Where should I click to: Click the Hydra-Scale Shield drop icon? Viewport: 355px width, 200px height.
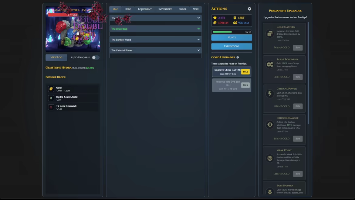pos(51,98)
